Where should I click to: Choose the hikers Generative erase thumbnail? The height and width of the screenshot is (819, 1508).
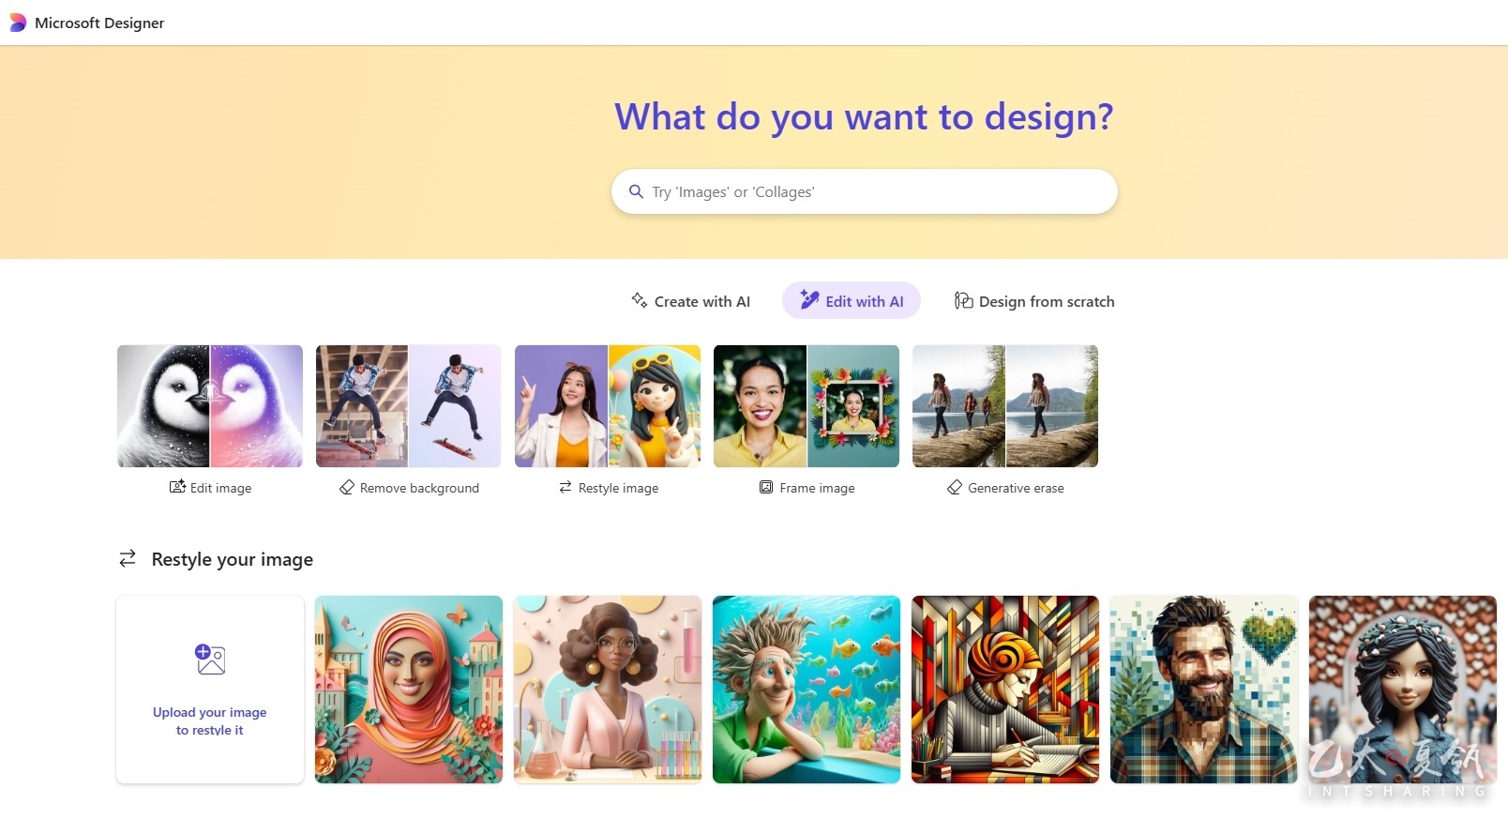pyautogui.click(x=1005, y=406)
